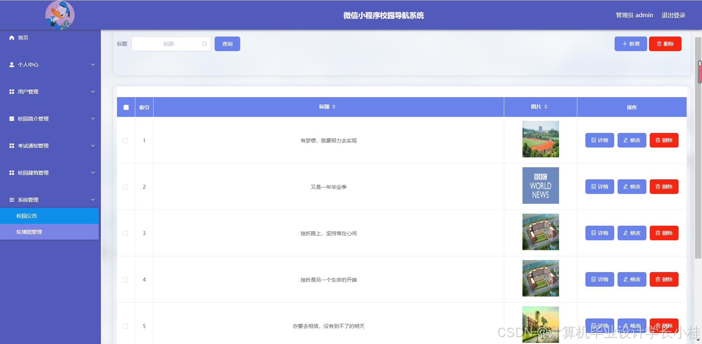Expand the 个人中心 chevron
Image resolution: width=702 pixels, height=344 pixels.
pos(93,65)
